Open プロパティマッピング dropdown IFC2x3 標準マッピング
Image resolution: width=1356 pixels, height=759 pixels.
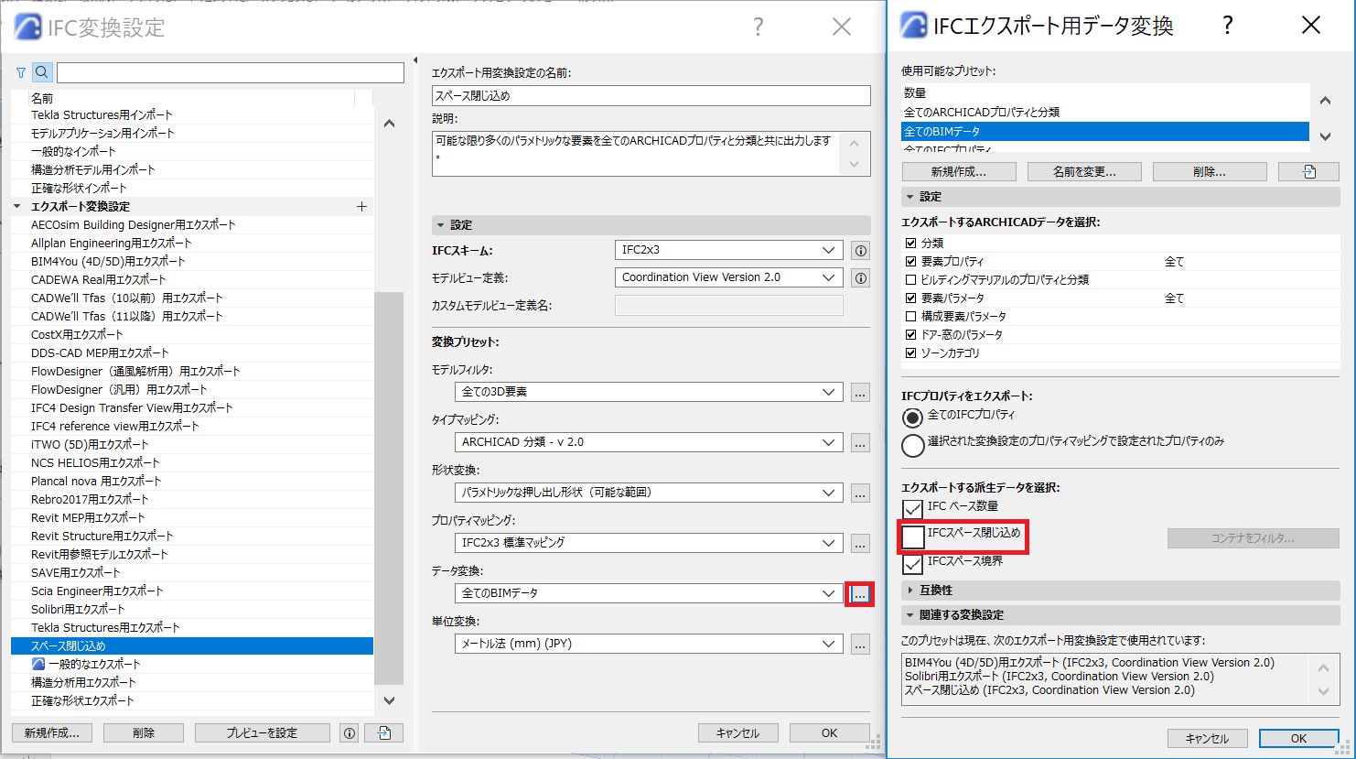(649, 543)
